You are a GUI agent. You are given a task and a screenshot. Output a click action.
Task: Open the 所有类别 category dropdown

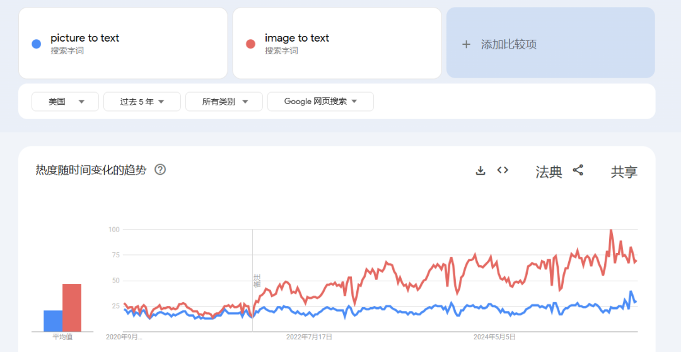click(224, 102)
